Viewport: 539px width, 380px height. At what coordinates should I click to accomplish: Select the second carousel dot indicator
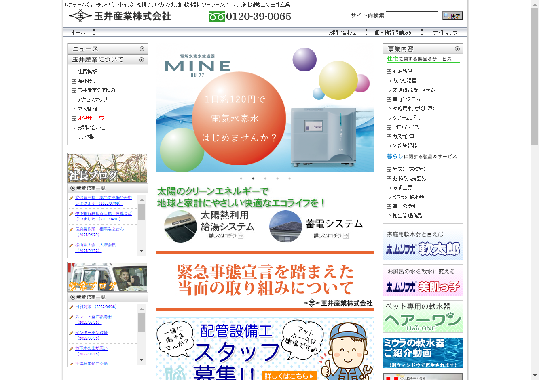(x=253, y=178)
